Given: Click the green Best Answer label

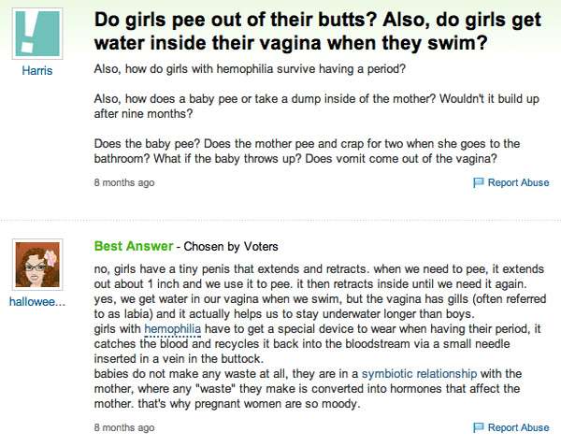Looking at the screenshot, I should coord(134,246).
